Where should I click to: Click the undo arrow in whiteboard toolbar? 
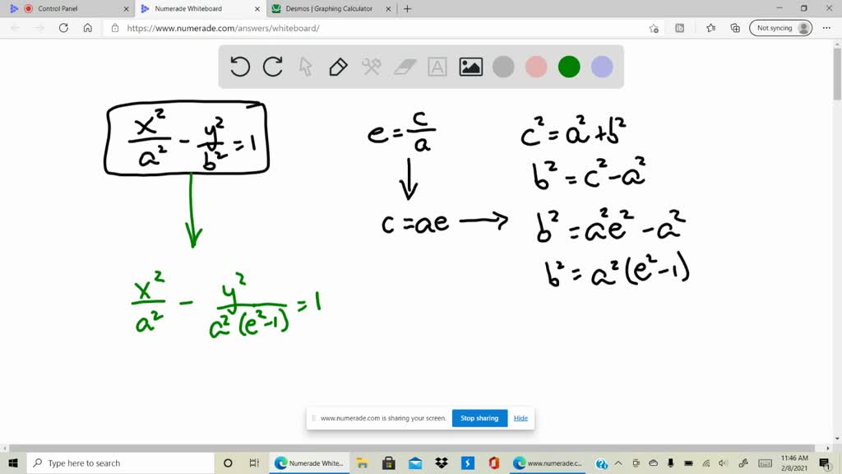click(240, 67)
